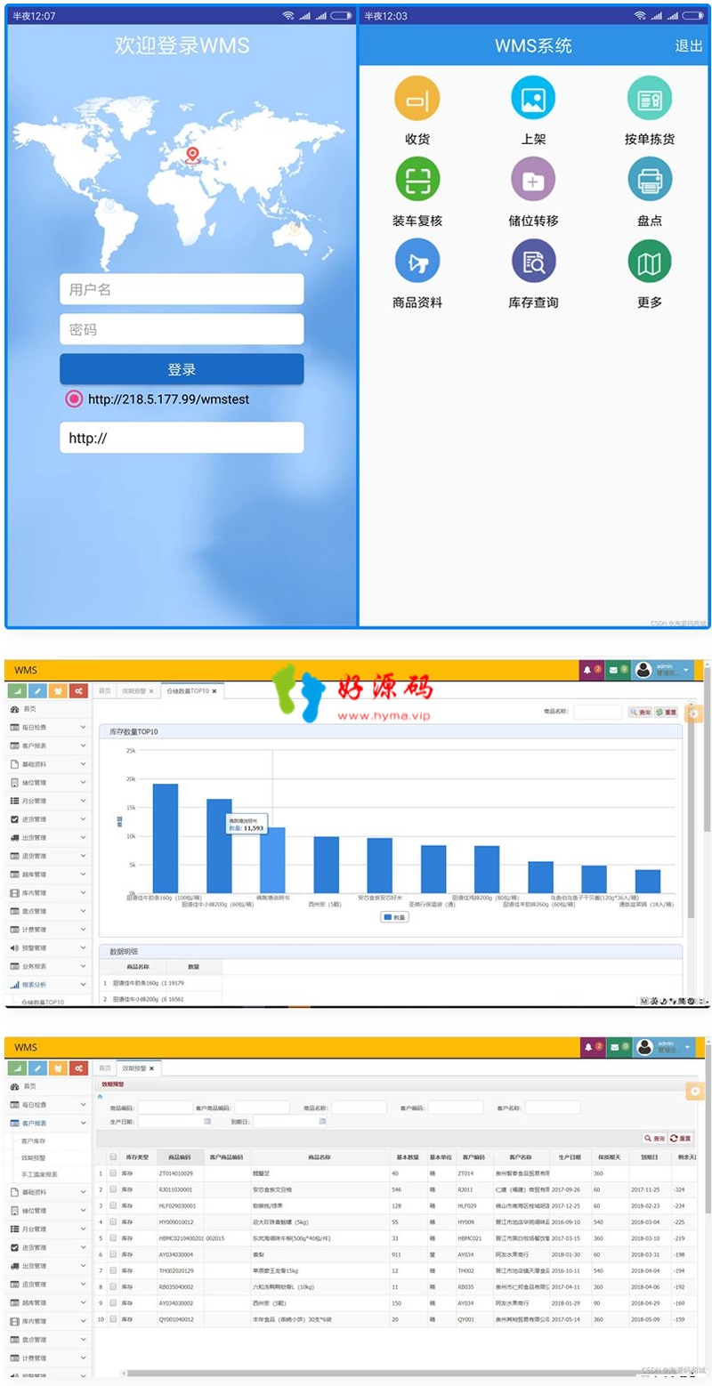Tick the checkbox for row HLF029030001
712x1386 pixels.
[x=113, y=1205]
